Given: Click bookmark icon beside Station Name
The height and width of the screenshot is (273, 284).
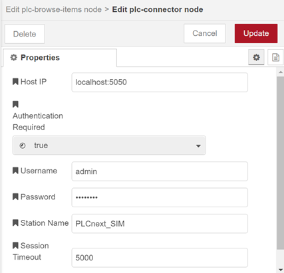Looking at the screenshot, I should tap(15, 223).
